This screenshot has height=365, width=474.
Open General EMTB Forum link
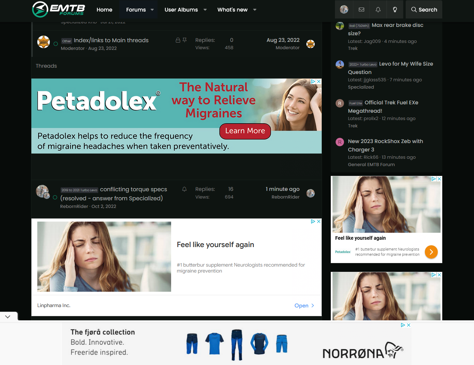(371, 165)
